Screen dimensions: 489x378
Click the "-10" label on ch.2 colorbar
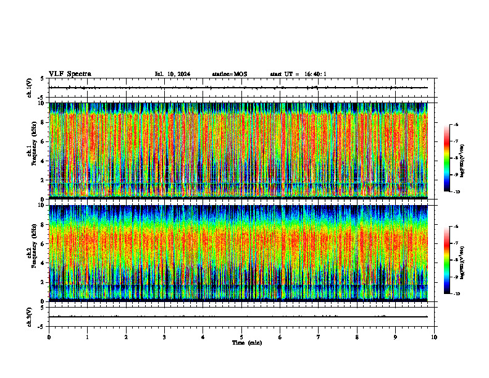click(x=456, y=294)
